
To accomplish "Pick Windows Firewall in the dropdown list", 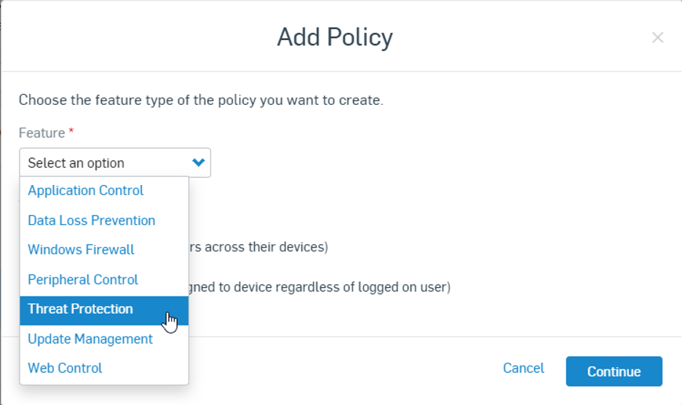I will coord(81,250).
